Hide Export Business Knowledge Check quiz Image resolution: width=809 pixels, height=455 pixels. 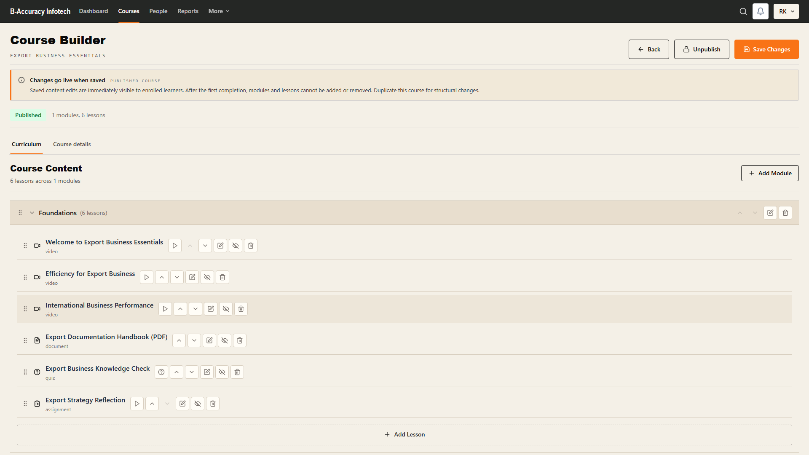(x=222, y=372)
